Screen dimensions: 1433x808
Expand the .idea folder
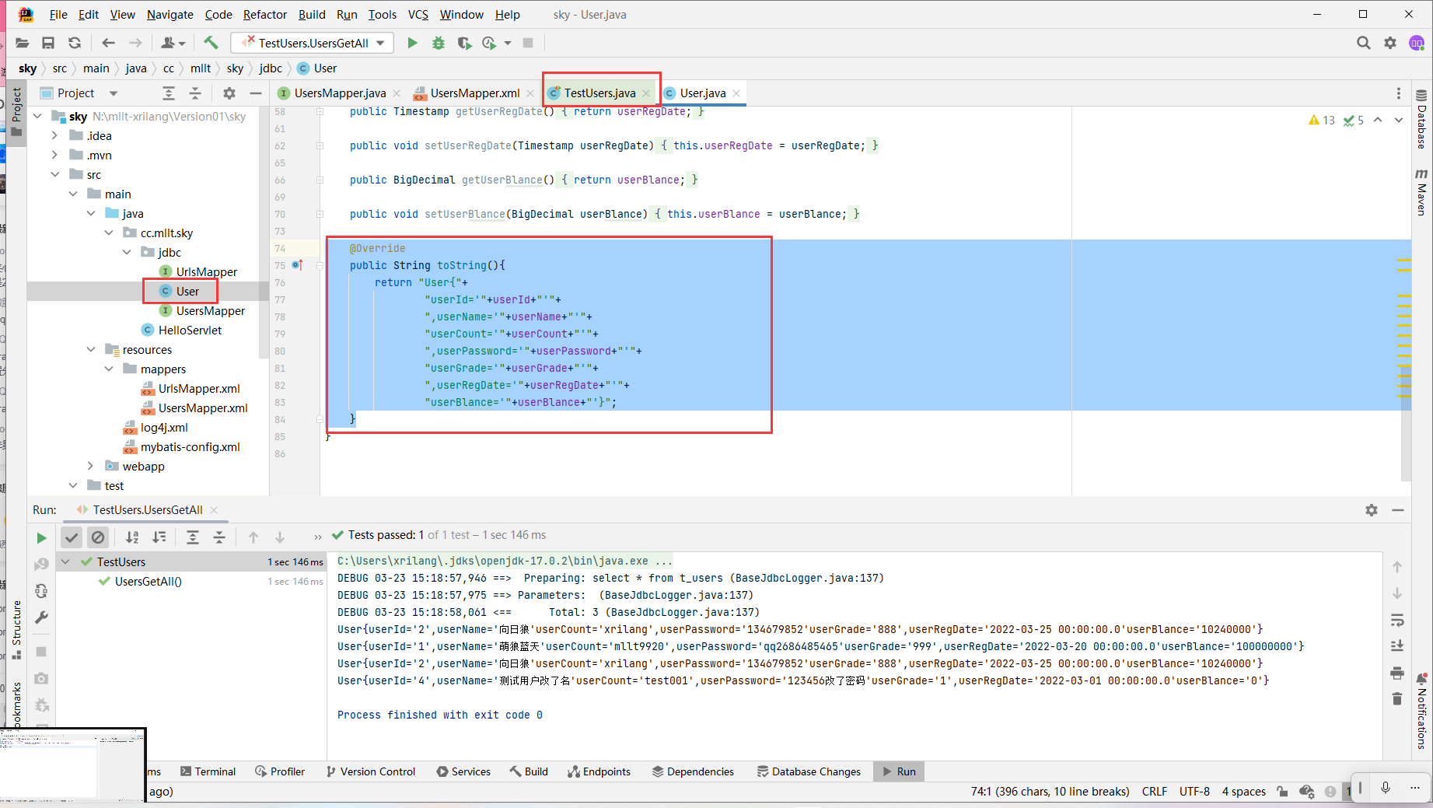tap(54, 135)
